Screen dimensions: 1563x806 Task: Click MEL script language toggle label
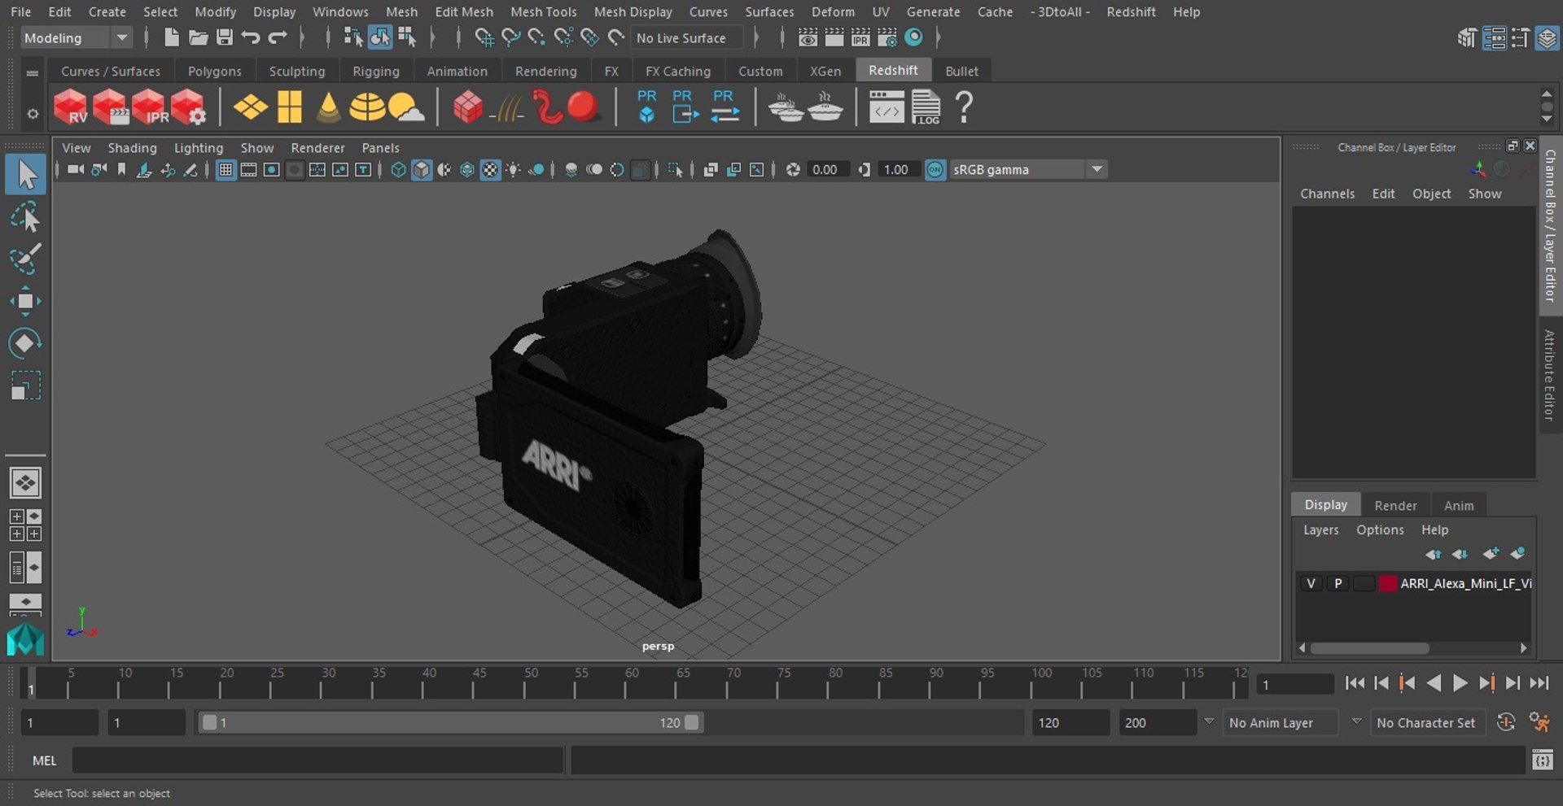[x=44, y=760]
